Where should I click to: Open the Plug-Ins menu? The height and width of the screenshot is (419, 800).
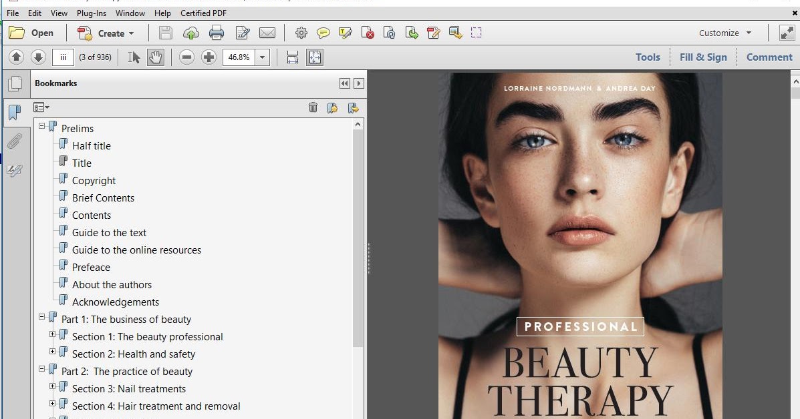tap(92, 13)
